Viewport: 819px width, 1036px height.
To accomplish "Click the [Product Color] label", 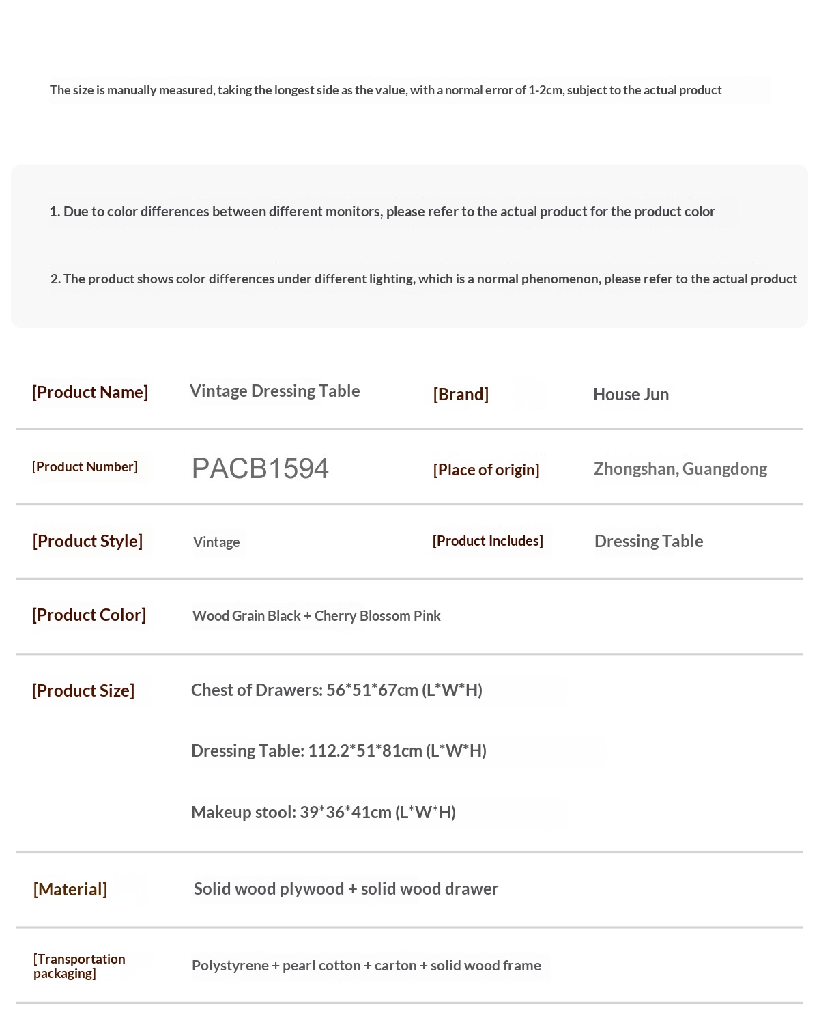I will tap(89, 615).
